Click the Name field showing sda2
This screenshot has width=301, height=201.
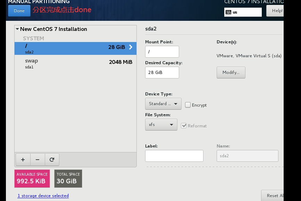tap(248, 156)
